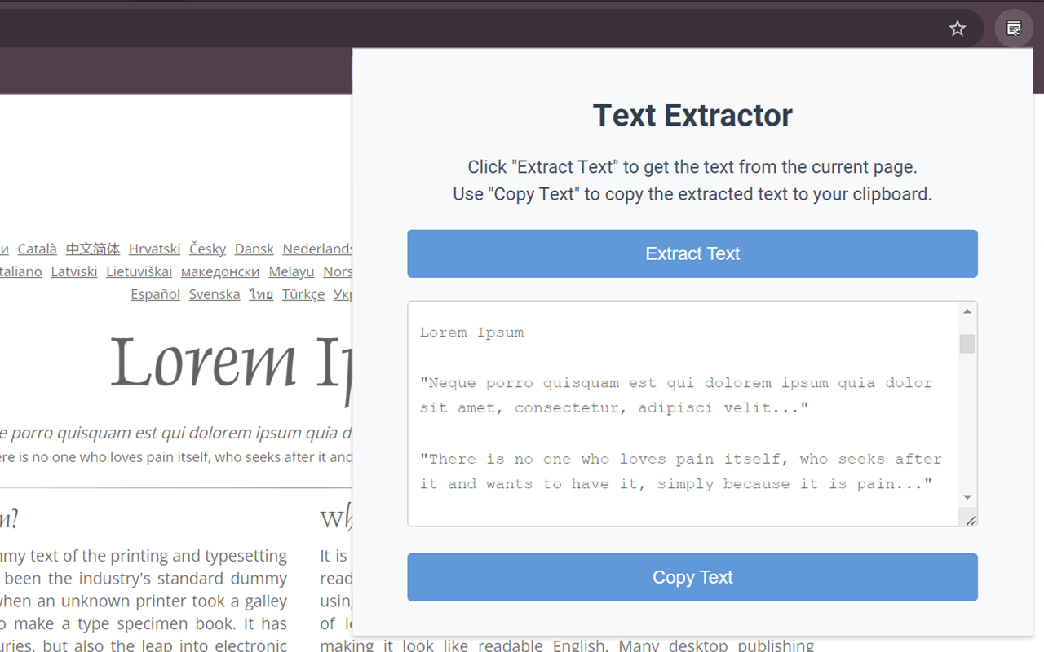Click the "Copy Text" button
1044x652 pixels.
point(692,577)
